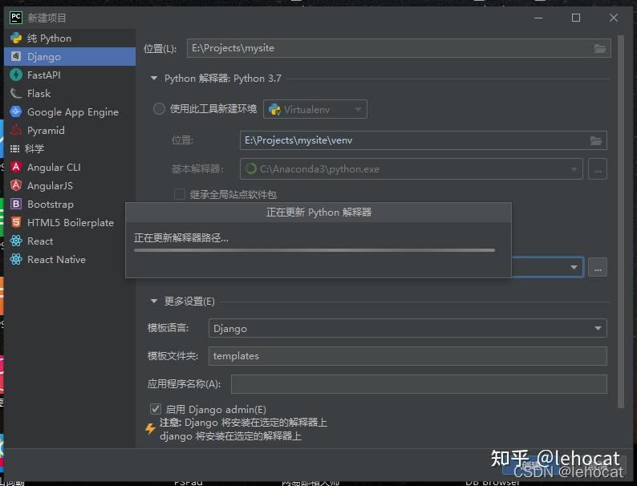Click the 科学 scientific project icon
This screenshot has width=637, height=486.
coord(15,148)
